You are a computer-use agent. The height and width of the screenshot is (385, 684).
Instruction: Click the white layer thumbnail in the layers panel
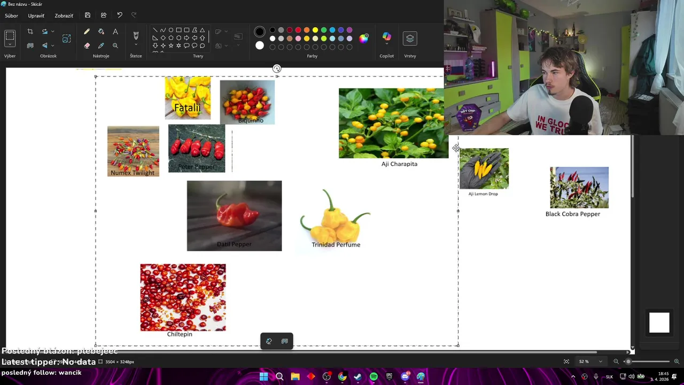click(x=659, y=323)
